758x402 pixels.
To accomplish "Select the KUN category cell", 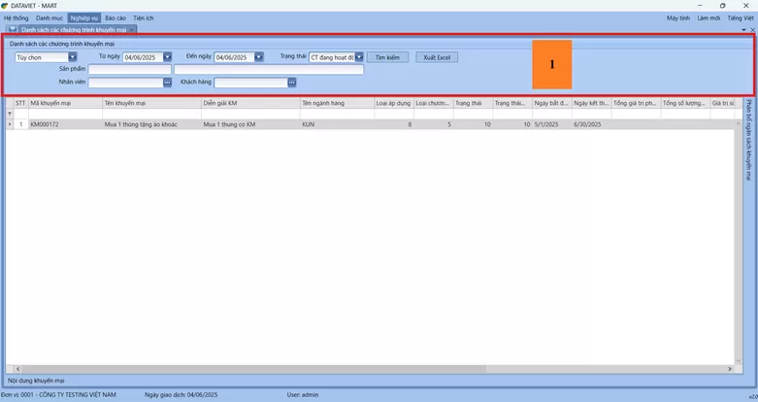I will click(337, 124).
